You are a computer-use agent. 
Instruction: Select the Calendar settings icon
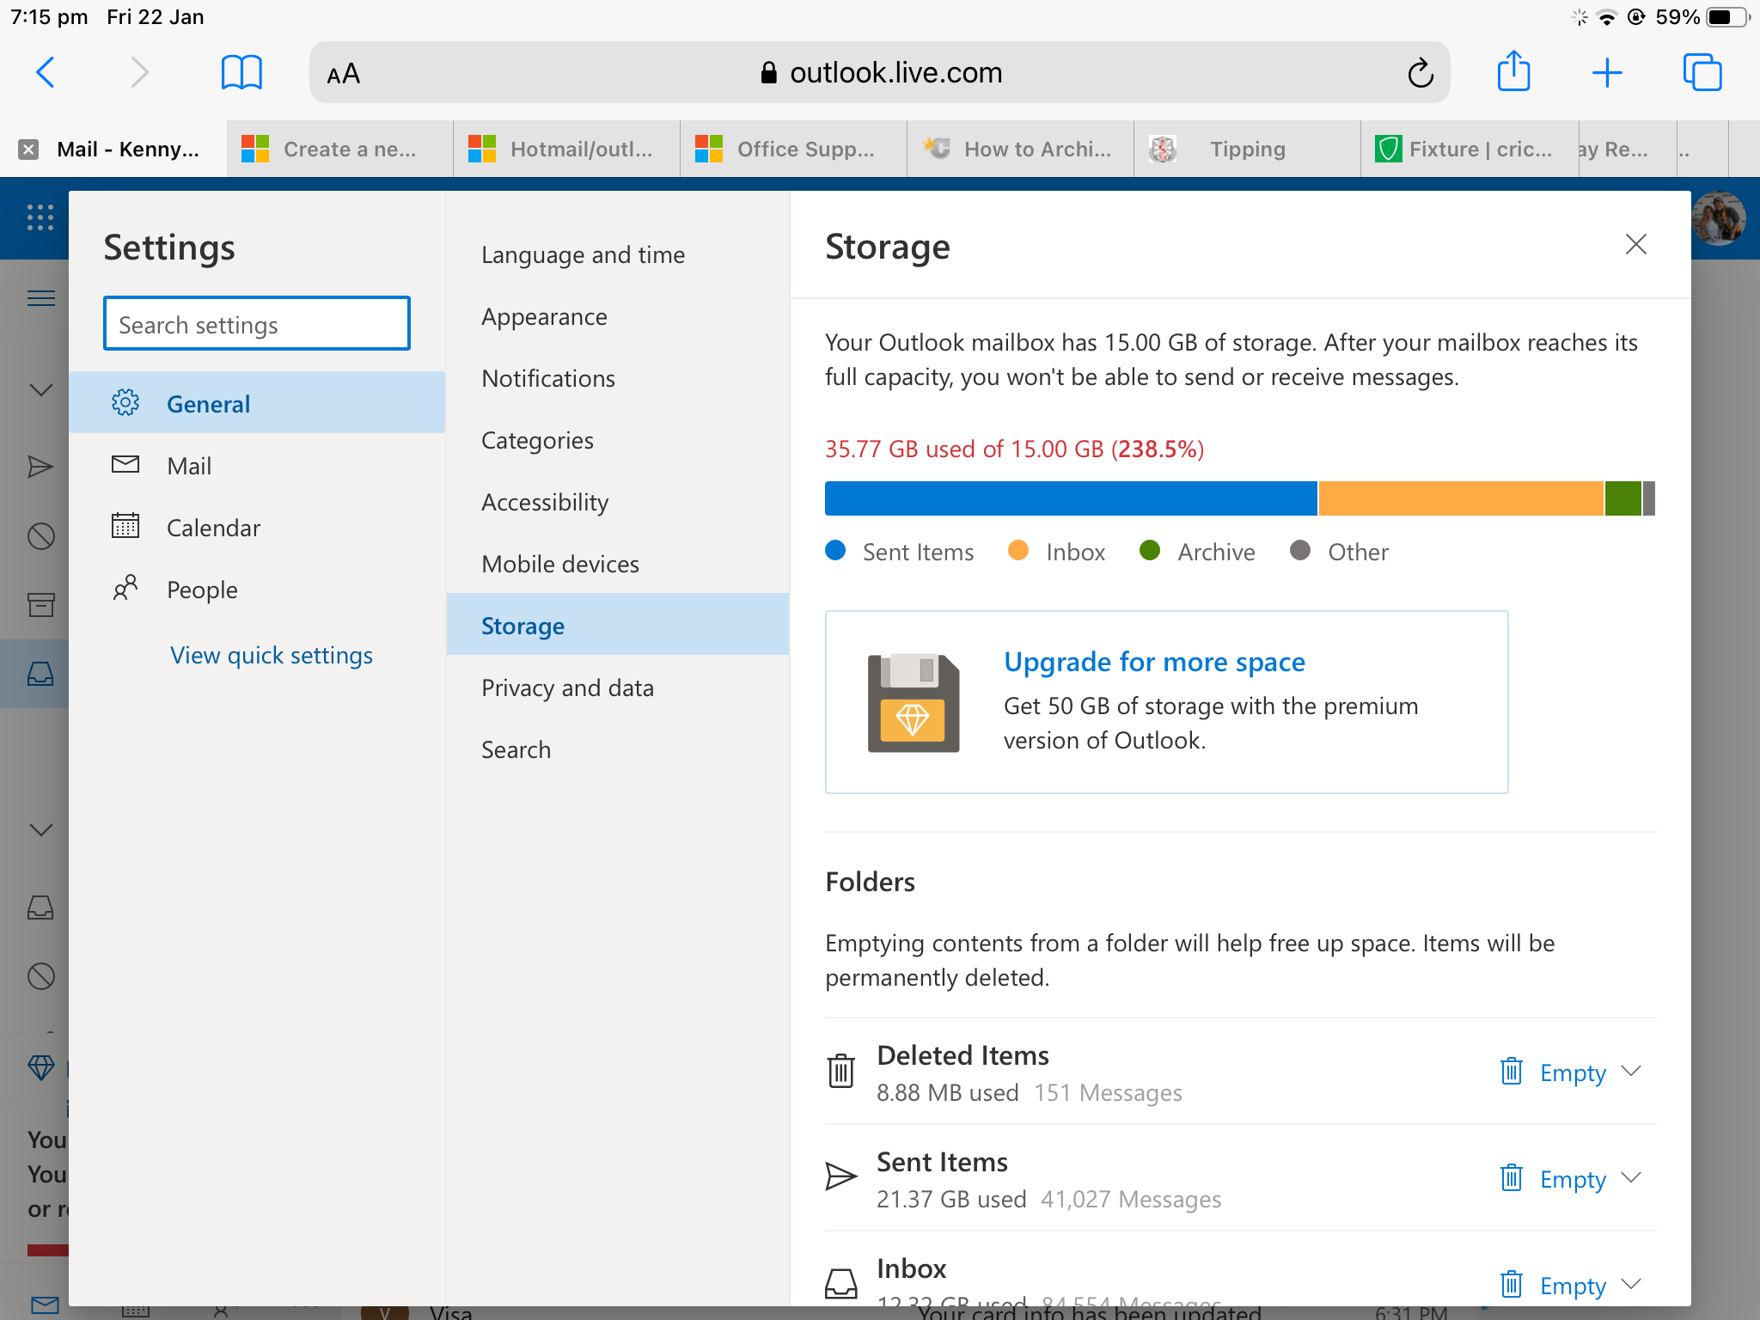125,527
